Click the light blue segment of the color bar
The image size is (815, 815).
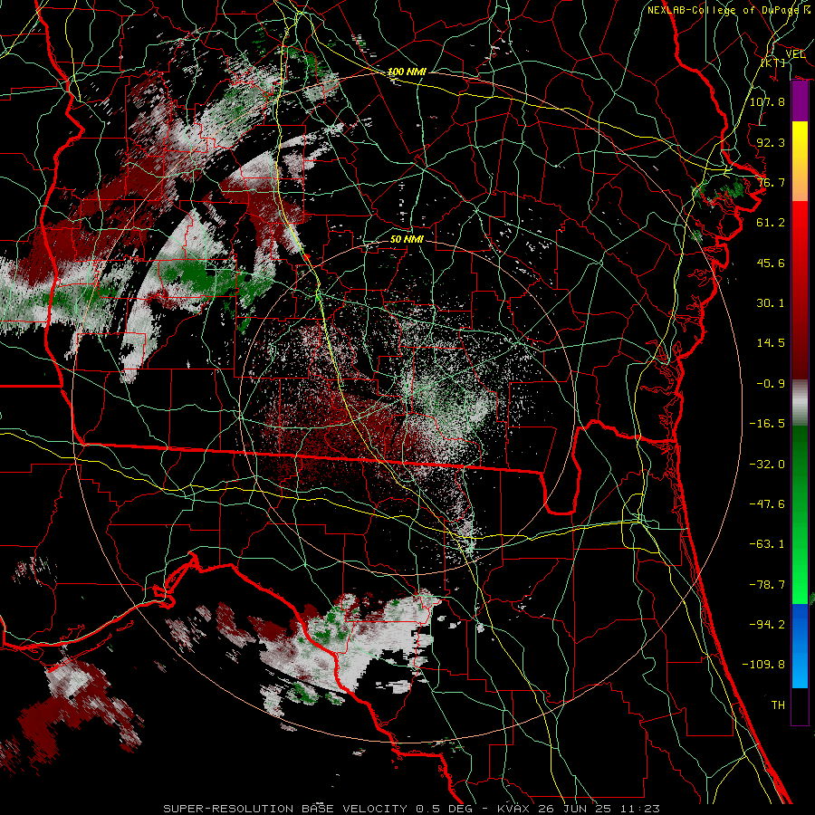coord(800,668)
